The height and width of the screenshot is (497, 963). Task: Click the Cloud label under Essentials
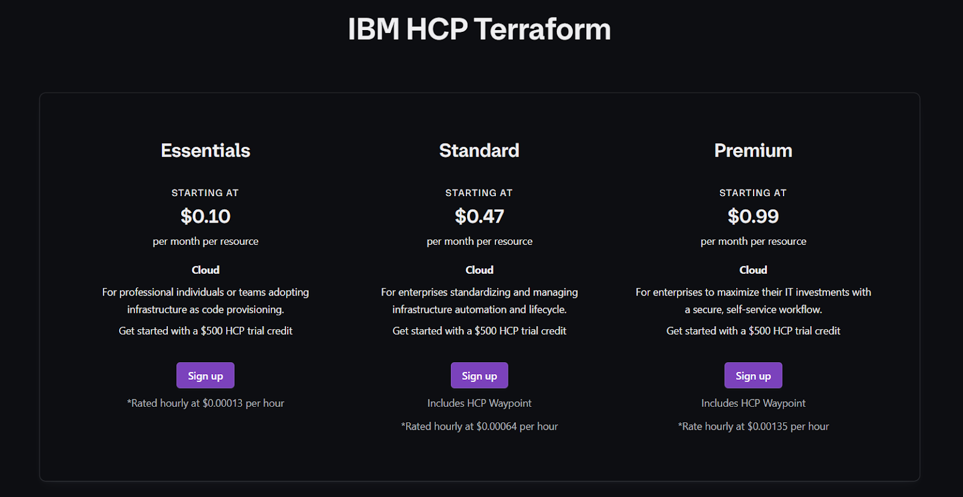click(x=205, y=270)
